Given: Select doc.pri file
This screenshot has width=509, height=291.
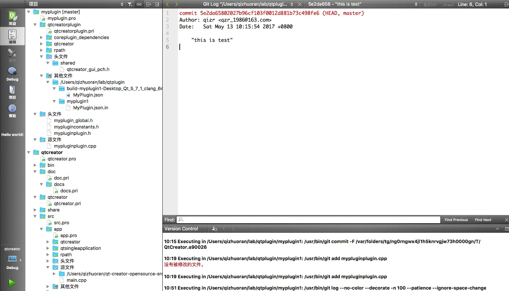Looking at the screenshot, I should pyautogui.click(x=61, y=178).
